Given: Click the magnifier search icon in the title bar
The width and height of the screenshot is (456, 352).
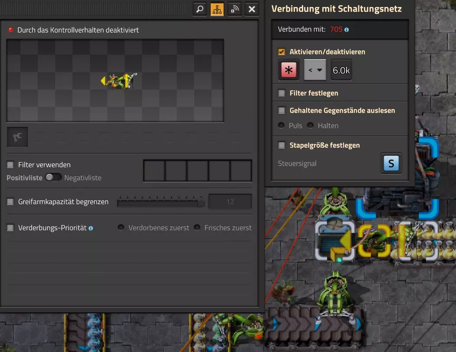Looking at the screenshot, I should pos(199,9).
